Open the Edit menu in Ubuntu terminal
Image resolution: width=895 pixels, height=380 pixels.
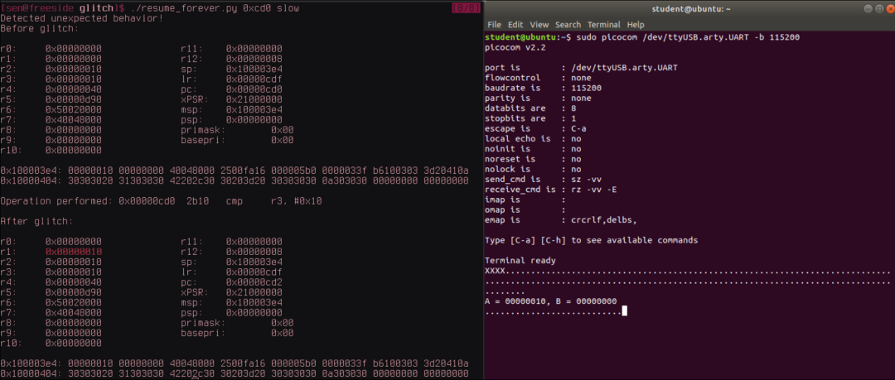point(515,25)
